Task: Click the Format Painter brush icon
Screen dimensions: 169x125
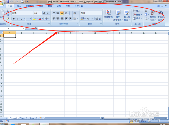Action: 8,18
